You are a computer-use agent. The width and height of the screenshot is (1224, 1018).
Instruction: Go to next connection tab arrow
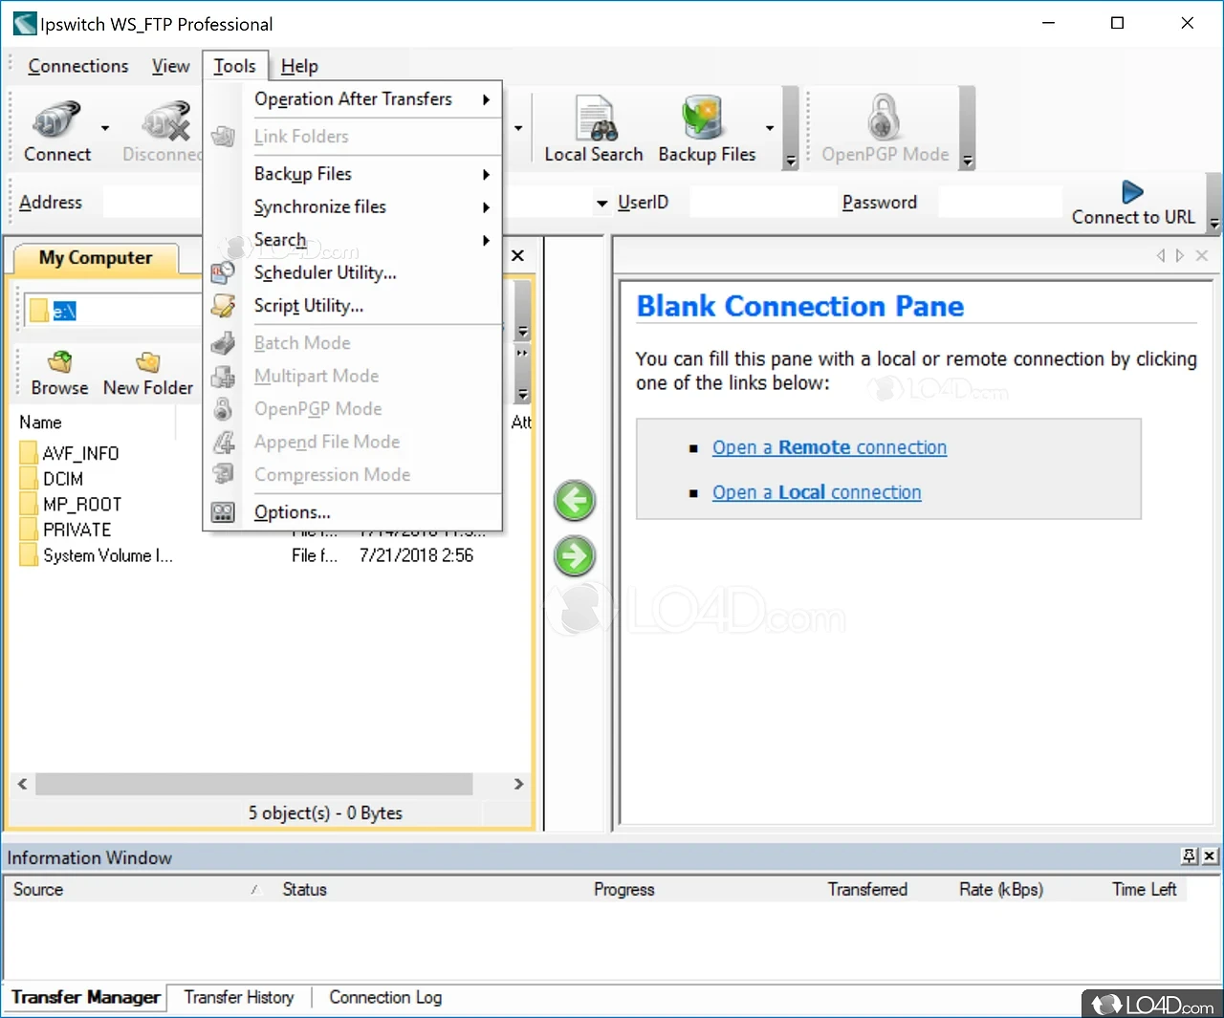pyautogui.click(x=1180, y=255)
